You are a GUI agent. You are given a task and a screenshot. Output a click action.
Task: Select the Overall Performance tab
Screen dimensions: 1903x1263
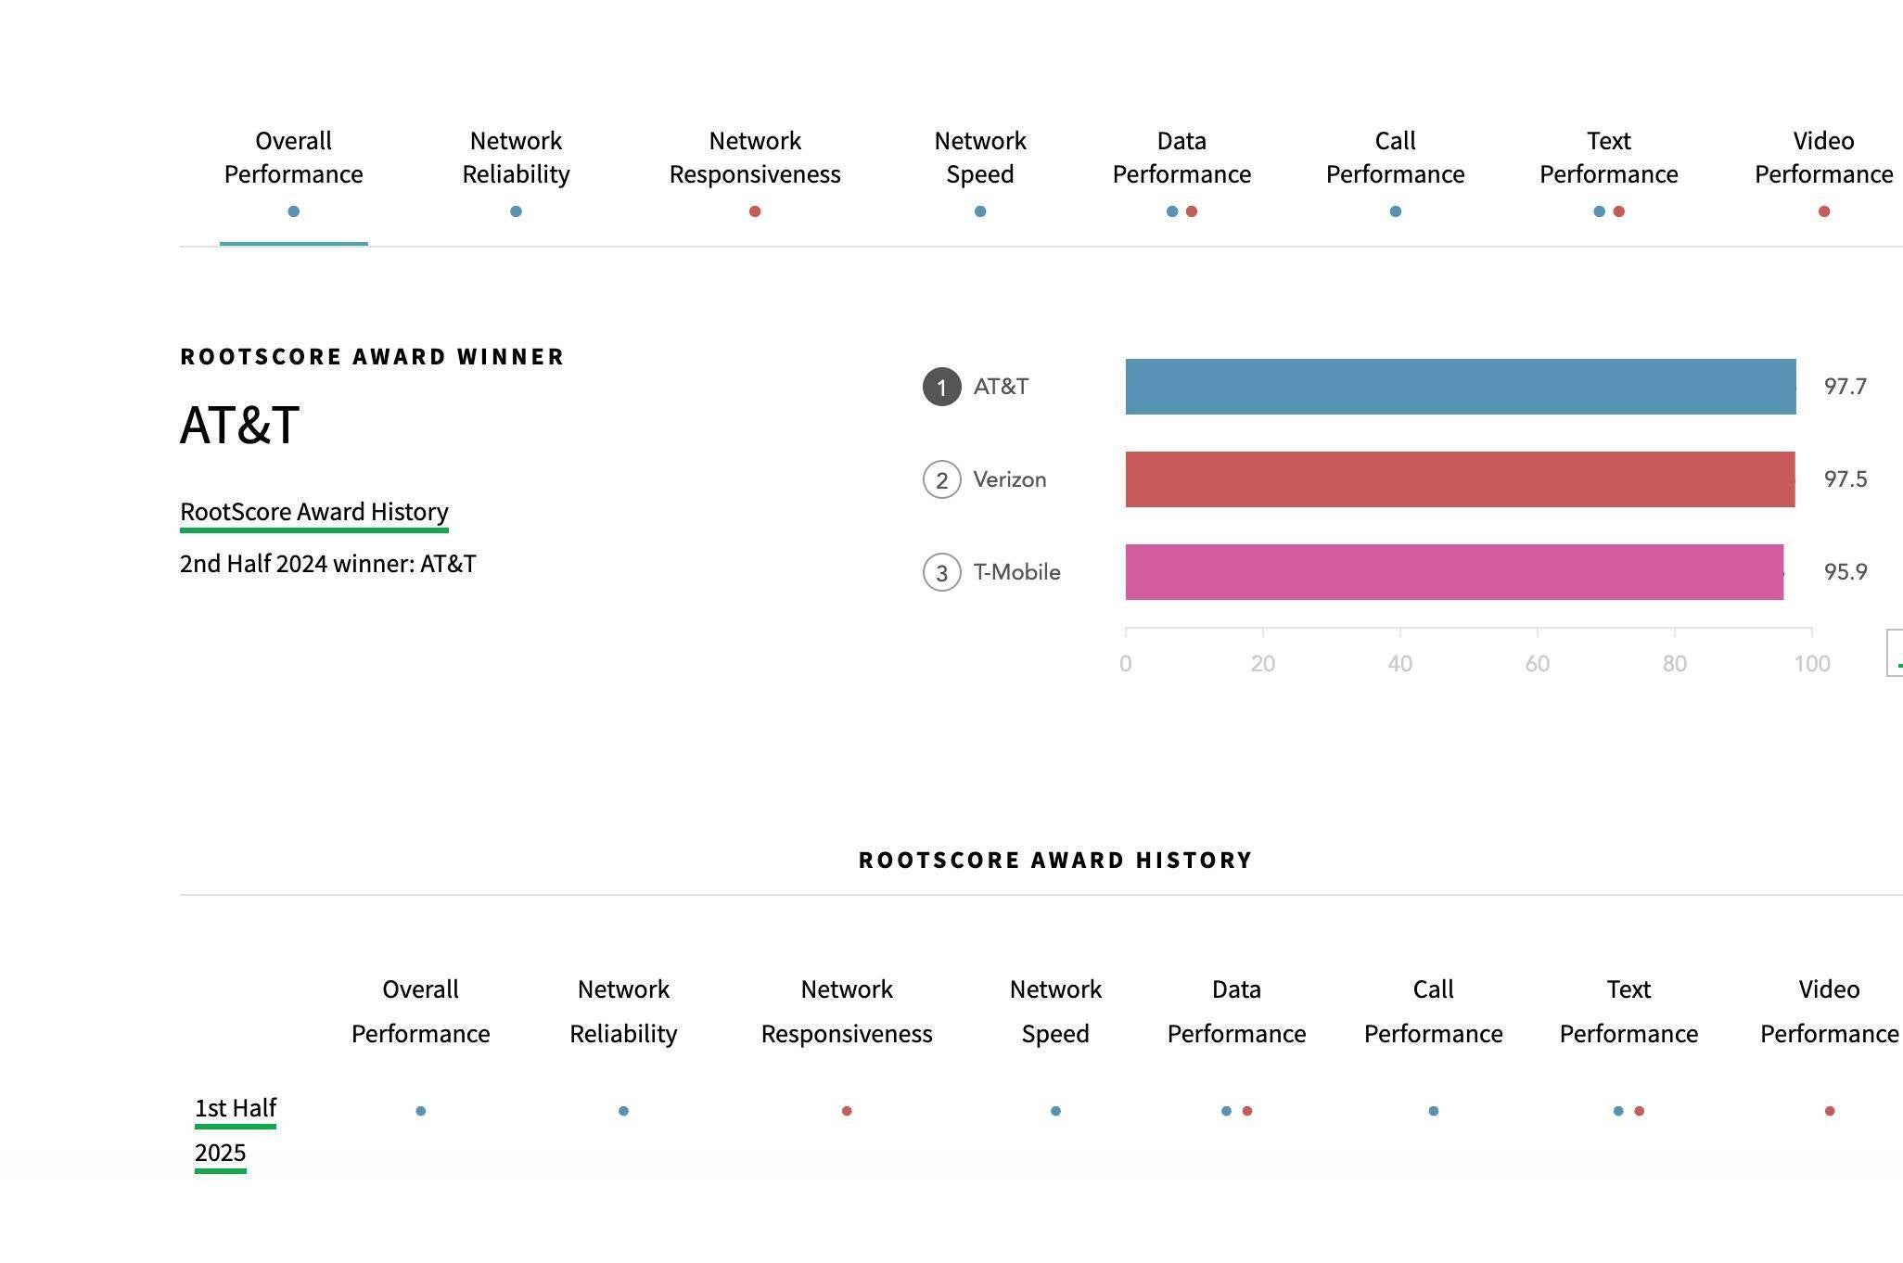coord(293,174)
